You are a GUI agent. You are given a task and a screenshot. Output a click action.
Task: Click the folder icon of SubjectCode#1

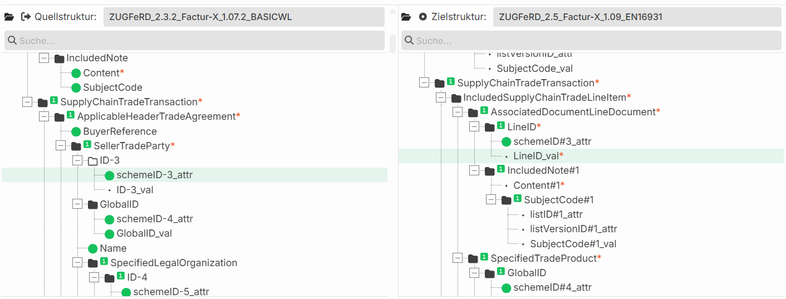tap(507, 200)
